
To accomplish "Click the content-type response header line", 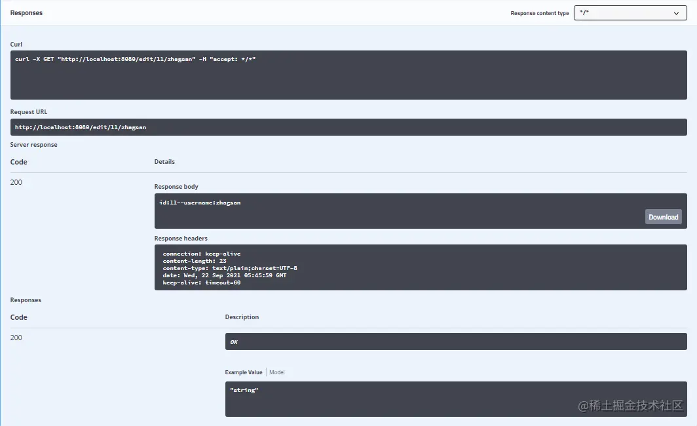I will 230,268.
